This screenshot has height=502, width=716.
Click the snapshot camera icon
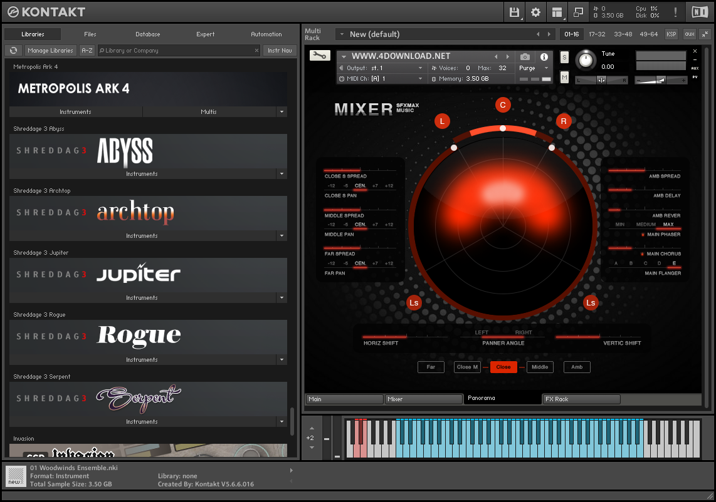(x=525, y=56)
